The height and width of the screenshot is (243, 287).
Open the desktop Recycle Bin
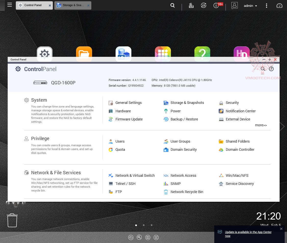(12, 220)
